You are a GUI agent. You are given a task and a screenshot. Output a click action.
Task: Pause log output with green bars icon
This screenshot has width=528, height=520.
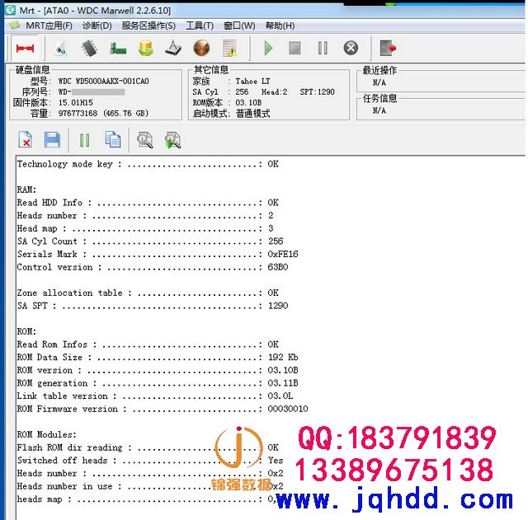[84, 140]
